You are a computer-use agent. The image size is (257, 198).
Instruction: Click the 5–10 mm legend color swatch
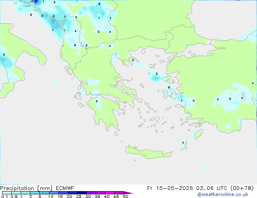(44, 193)
